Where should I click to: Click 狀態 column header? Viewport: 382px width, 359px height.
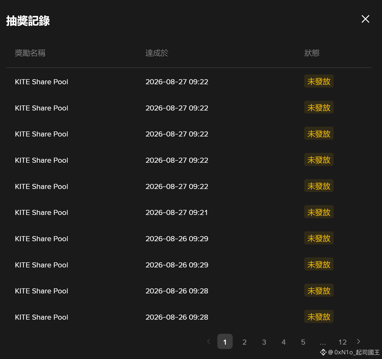point(312,53)
